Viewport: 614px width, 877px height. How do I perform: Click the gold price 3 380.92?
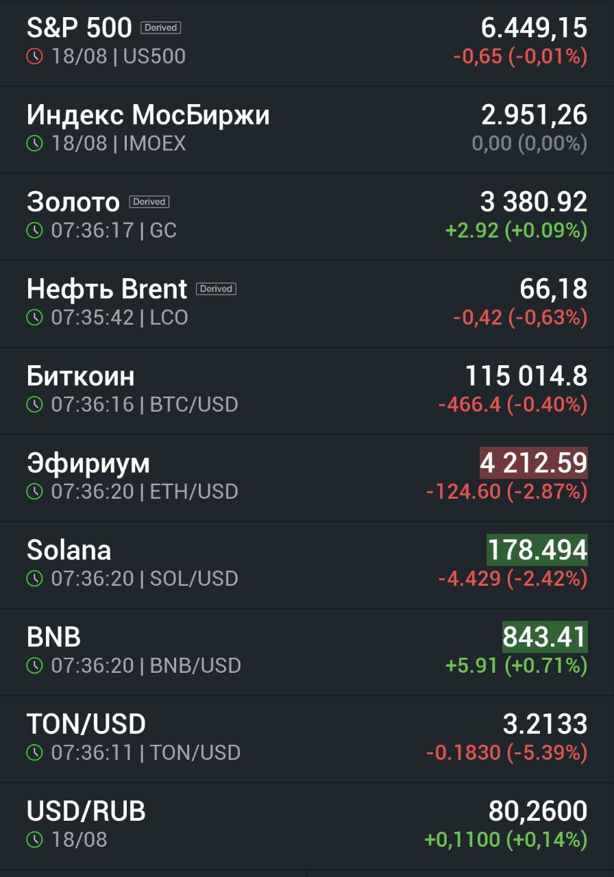[534, 202]
